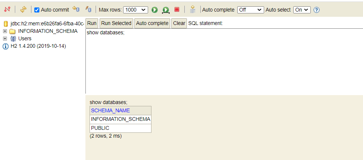The width and height of the screenshot is (363, 160).
Task: Click the yellow database icon
Action: tap(6, 23)
